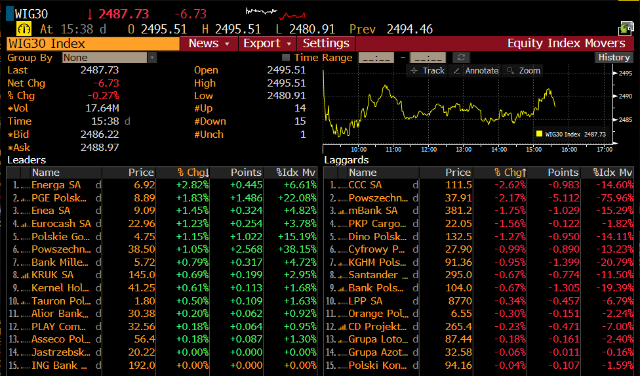Click the Time Range end time field
Image resolution: width=640 pixels, height=376 pixels.
(428, 58)
